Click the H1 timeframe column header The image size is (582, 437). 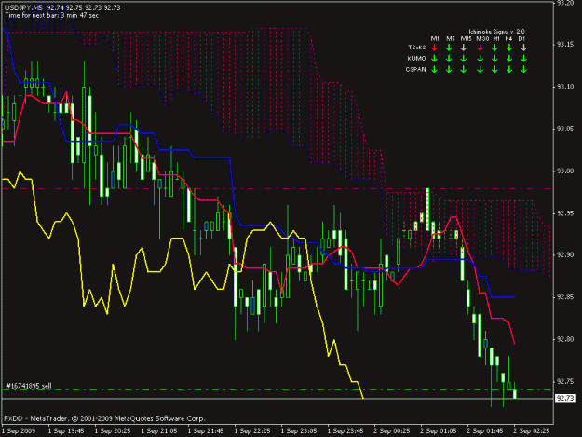pyautogui.click(x=496, y=38)
